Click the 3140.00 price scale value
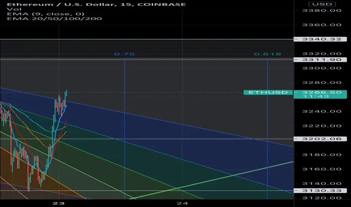The height and width of the screenshot is (207, 351). (x=322, y=184)
